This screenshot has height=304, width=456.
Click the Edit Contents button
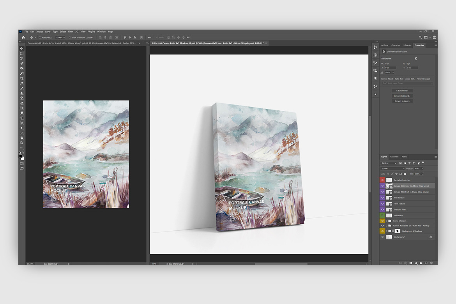pyautogui.click(x=402, y=90)
